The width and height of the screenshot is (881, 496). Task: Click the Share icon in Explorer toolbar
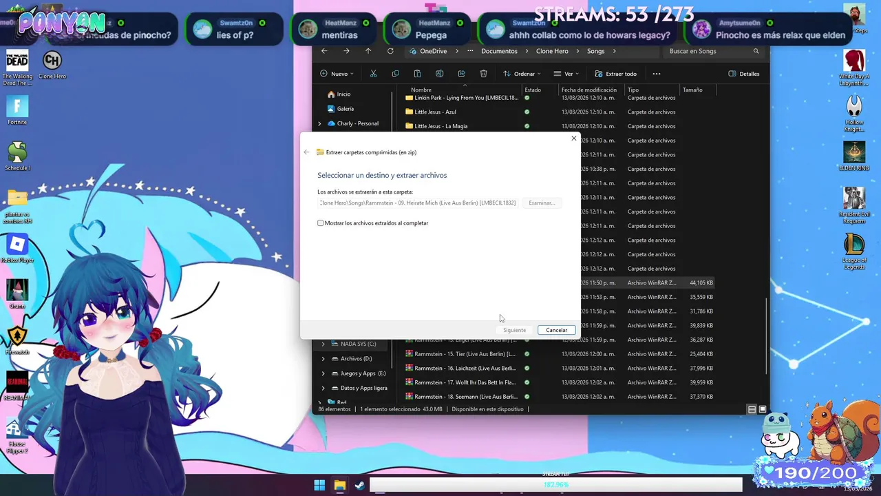point(461,74)
